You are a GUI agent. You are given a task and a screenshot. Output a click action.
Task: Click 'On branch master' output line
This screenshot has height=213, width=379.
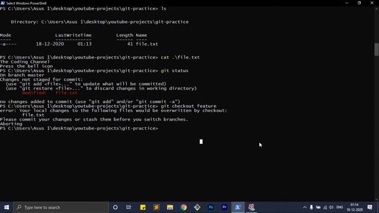[22, 75]
